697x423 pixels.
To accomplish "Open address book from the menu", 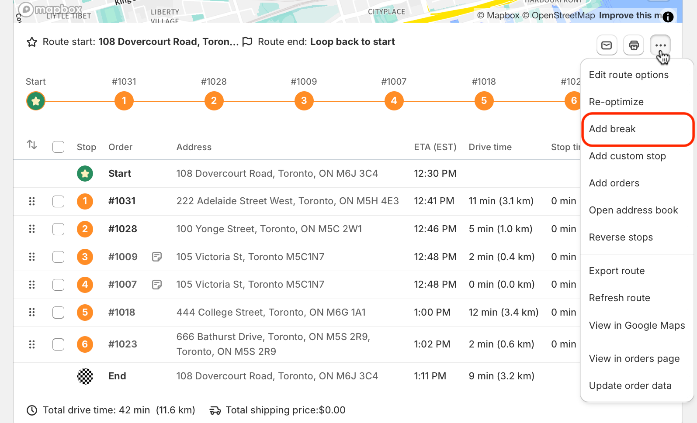I will (x=637, y=210).
